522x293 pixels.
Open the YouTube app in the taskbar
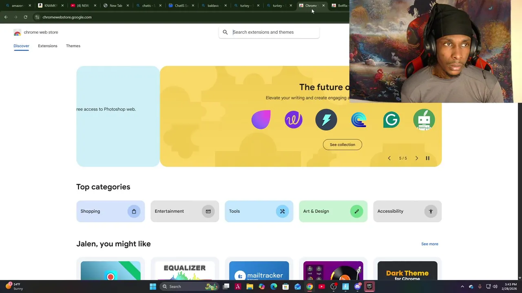(321, 286)
